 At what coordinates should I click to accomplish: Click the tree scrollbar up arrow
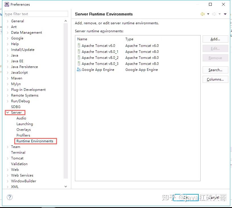pyautogui.click(x=66, y=21)
